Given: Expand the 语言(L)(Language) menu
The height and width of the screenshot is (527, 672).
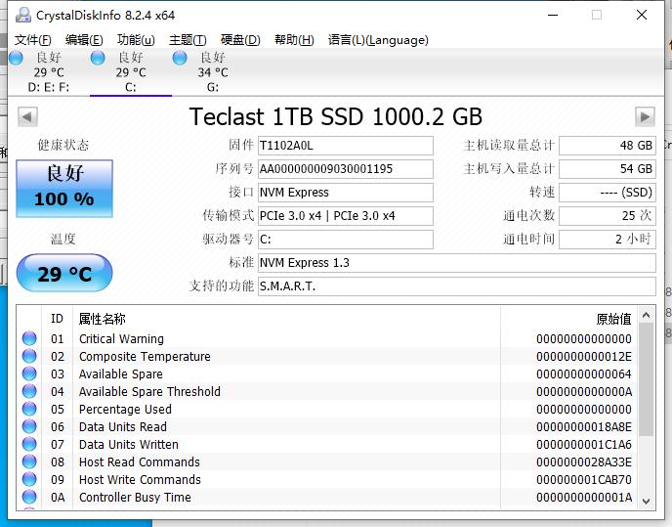Looking at the screenshot, I should [378, 40].
